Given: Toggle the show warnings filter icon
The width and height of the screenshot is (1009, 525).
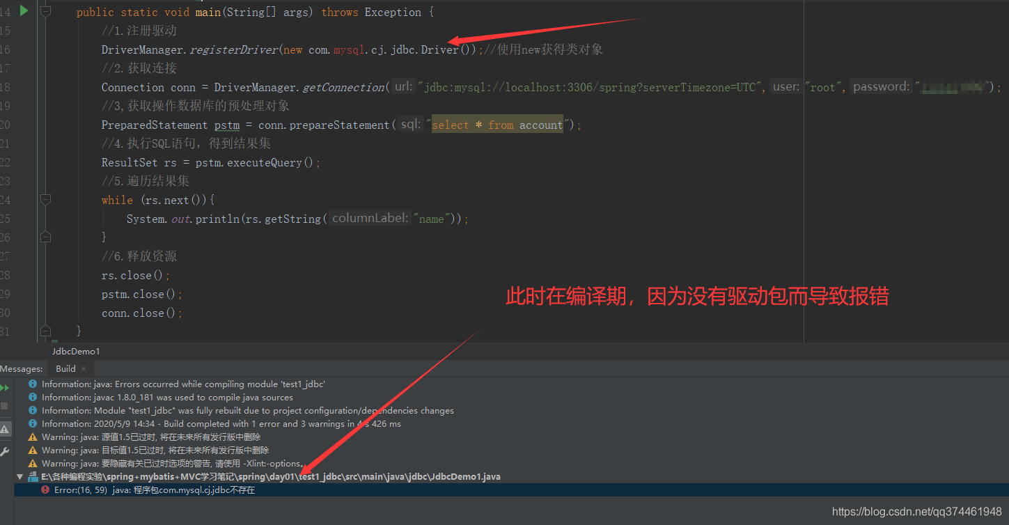Looking at the screenshot, I should [x=5, y=429].
